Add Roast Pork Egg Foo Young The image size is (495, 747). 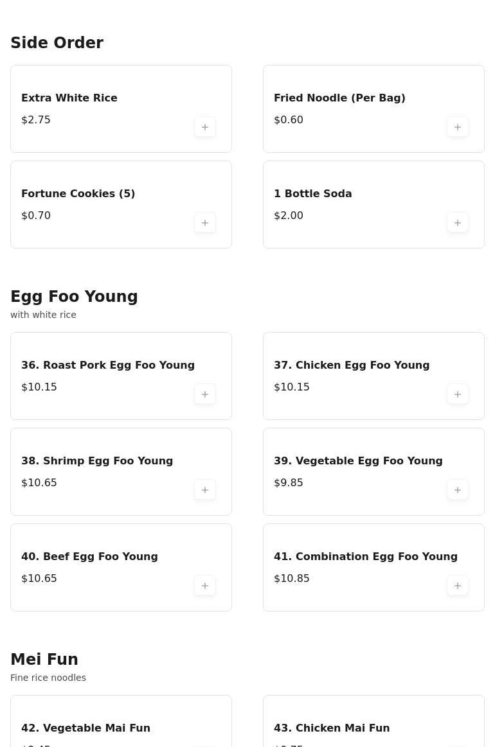[x=205, y=394]
